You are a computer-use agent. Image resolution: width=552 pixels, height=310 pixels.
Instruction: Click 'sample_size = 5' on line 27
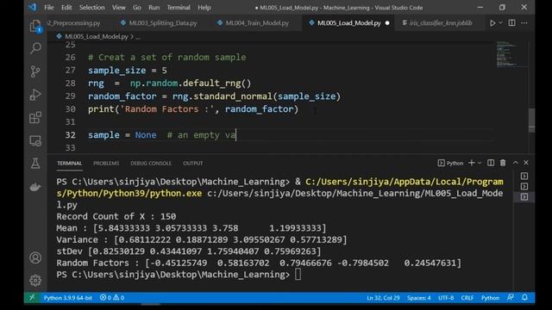coord(128,71)
